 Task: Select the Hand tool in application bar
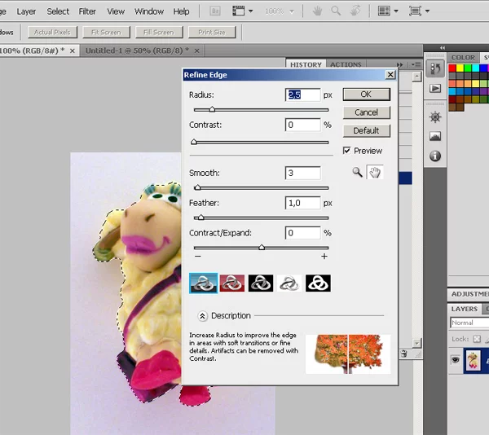pos(318,11)
